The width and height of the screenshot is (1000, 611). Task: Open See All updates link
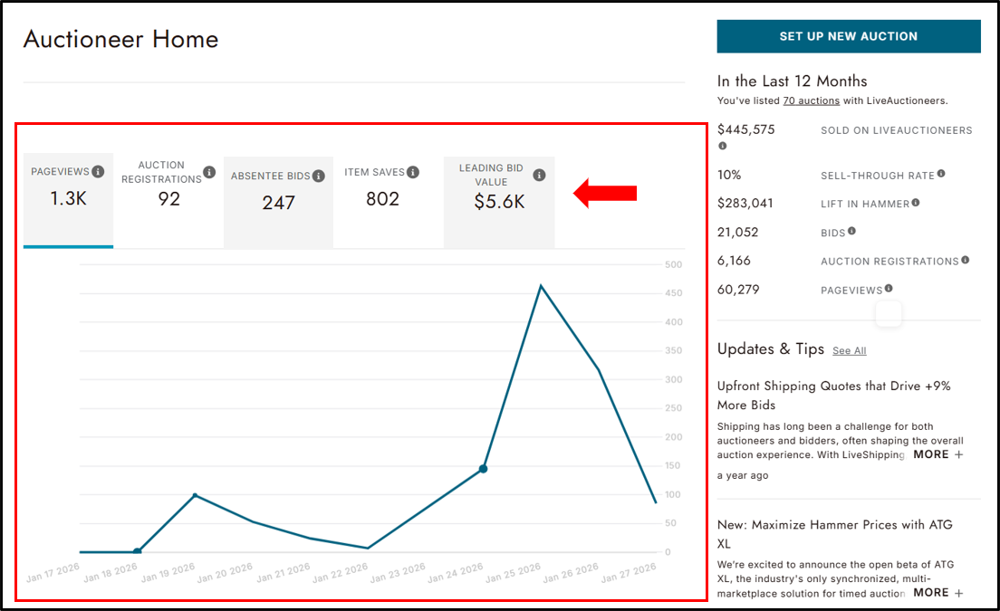[x=849, y=350]
